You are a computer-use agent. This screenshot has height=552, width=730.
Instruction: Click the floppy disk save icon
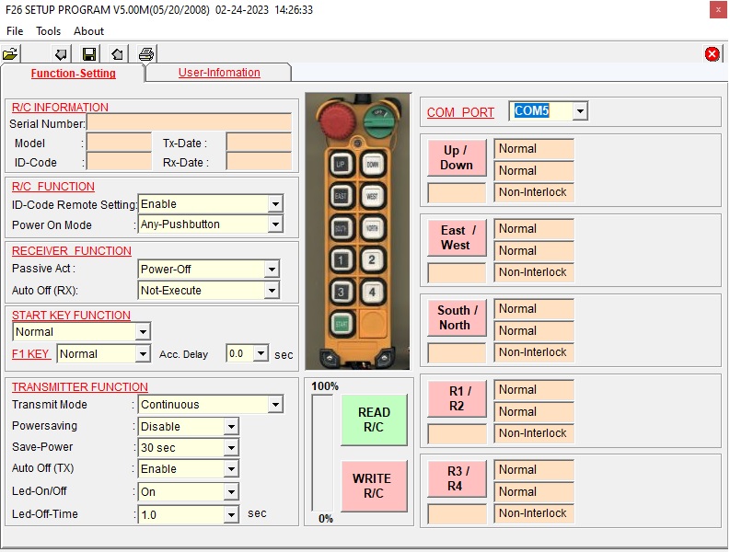point(89,54)
